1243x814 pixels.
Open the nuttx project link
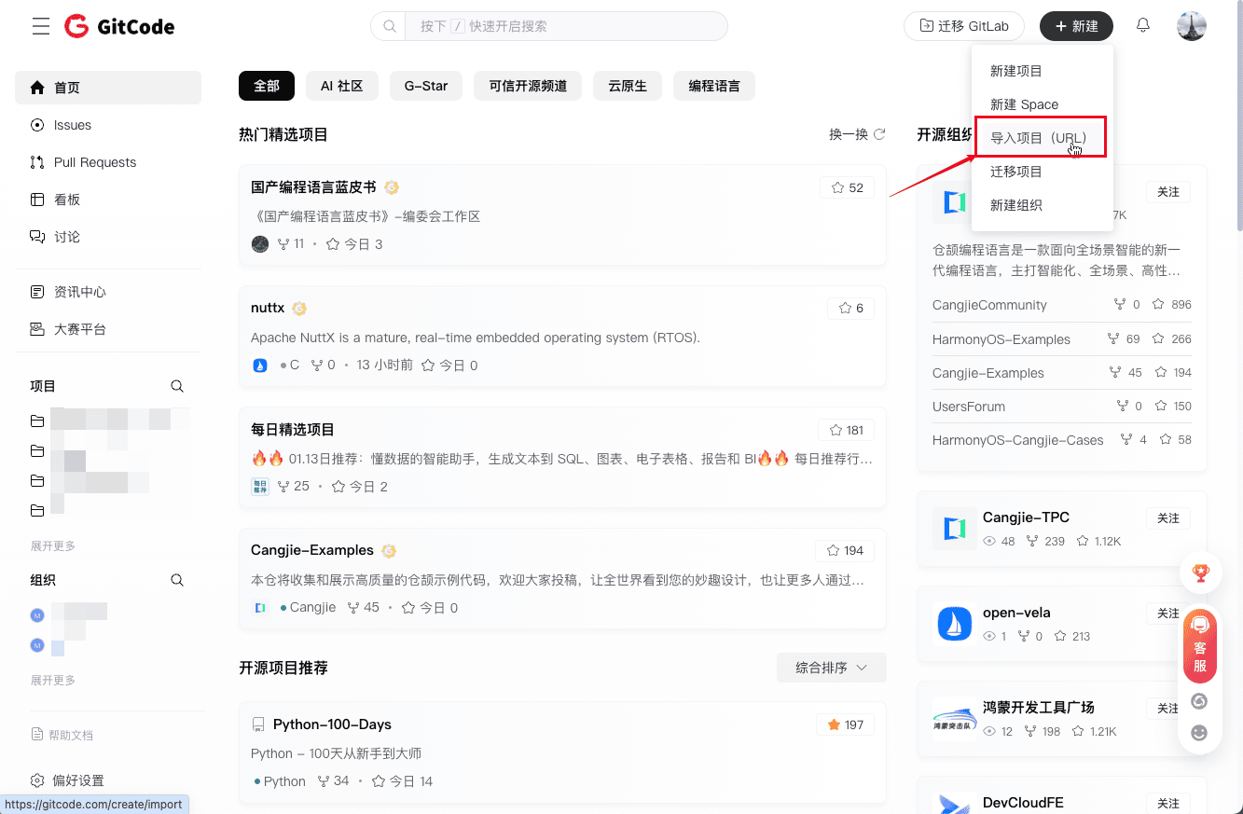click(x=268, y=308)
